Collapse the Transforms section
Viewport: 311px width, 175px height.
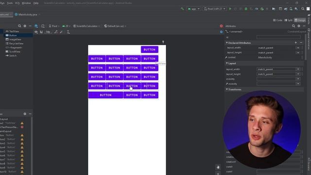pos(227,89)
